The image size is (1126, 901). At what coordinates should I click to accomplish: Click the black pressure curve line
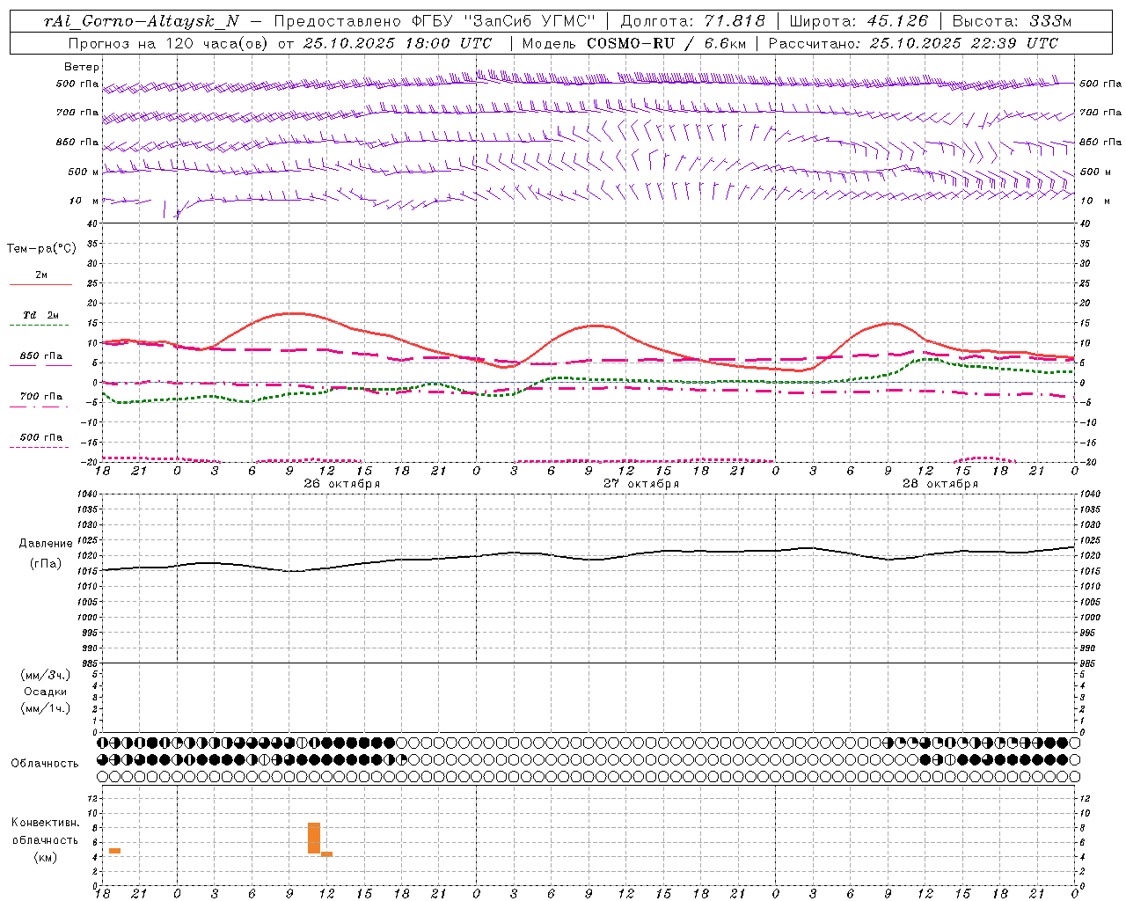[x=589, y=559]
